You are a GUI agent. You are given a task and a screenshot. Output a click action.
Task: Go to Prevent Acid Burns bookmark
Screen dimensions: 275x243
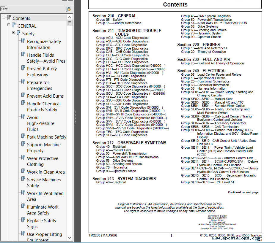point(45,96)
